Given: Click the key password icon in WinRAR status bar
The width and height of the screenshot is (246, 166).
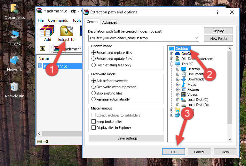Looking at the screenshot, I should click(45, 141).
